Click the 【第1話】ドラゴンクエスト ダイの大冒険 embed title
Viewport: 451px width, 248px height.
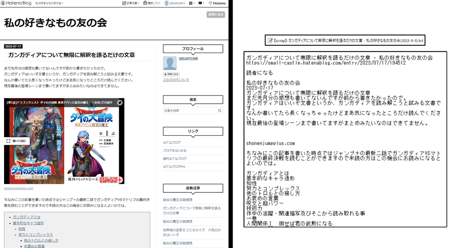point(60,102)
